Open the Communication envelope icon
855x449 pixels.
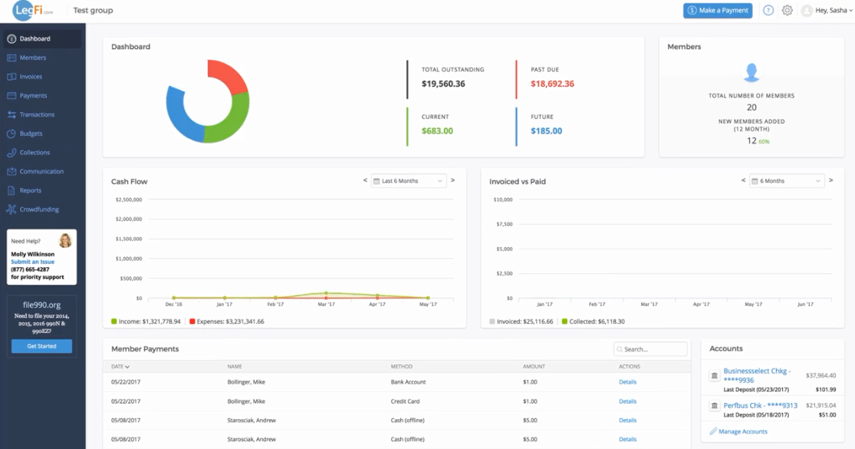point(12,171)
